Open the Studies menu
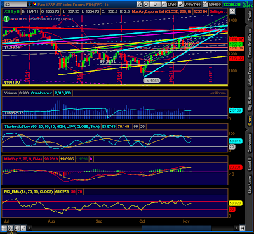This screenshot has width=254, height=234. pyautogui.click(x=215, y=4)
